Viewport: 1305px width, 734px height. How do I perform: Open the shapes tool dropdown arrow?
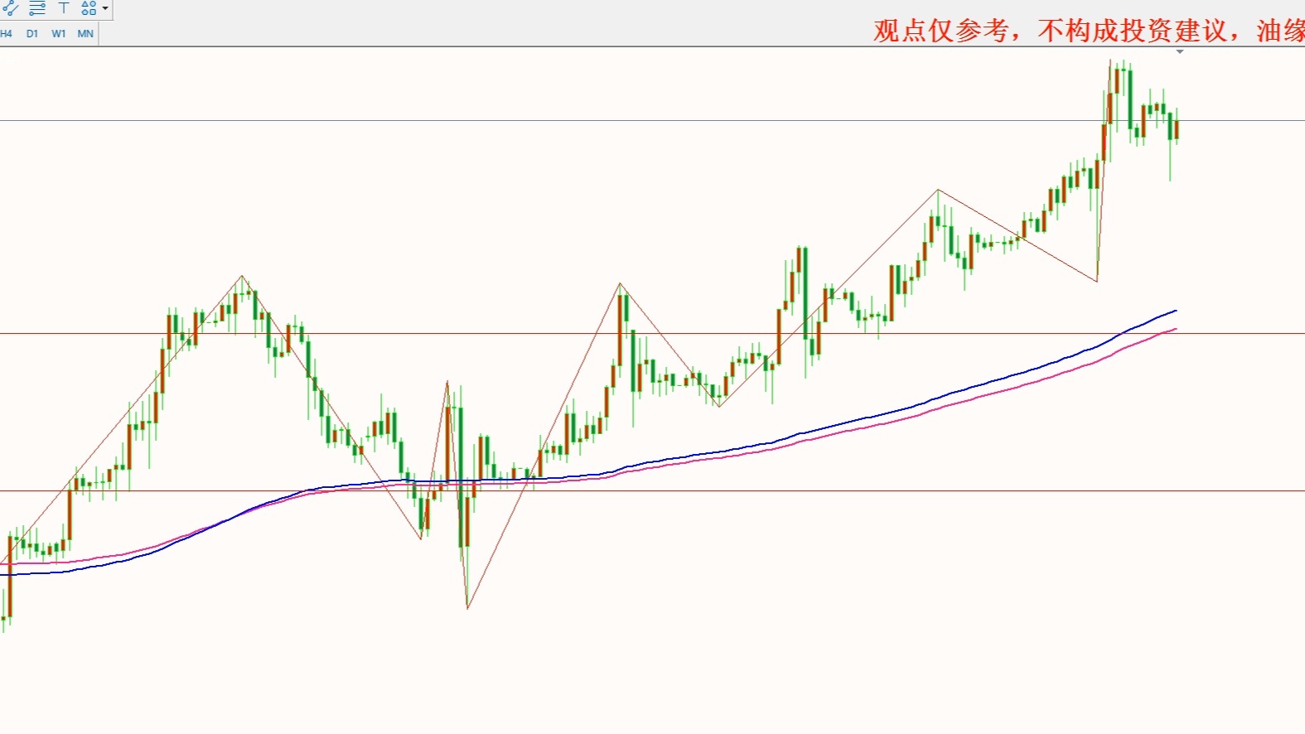105,9
